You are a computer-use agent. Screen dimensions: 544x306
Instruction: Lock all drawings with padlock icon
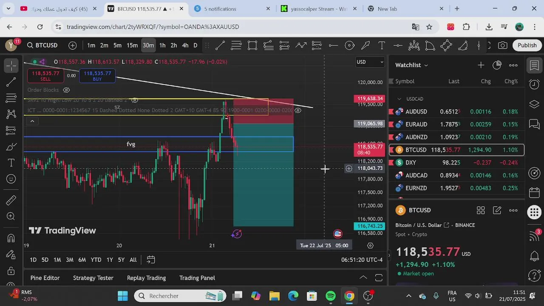11,271
